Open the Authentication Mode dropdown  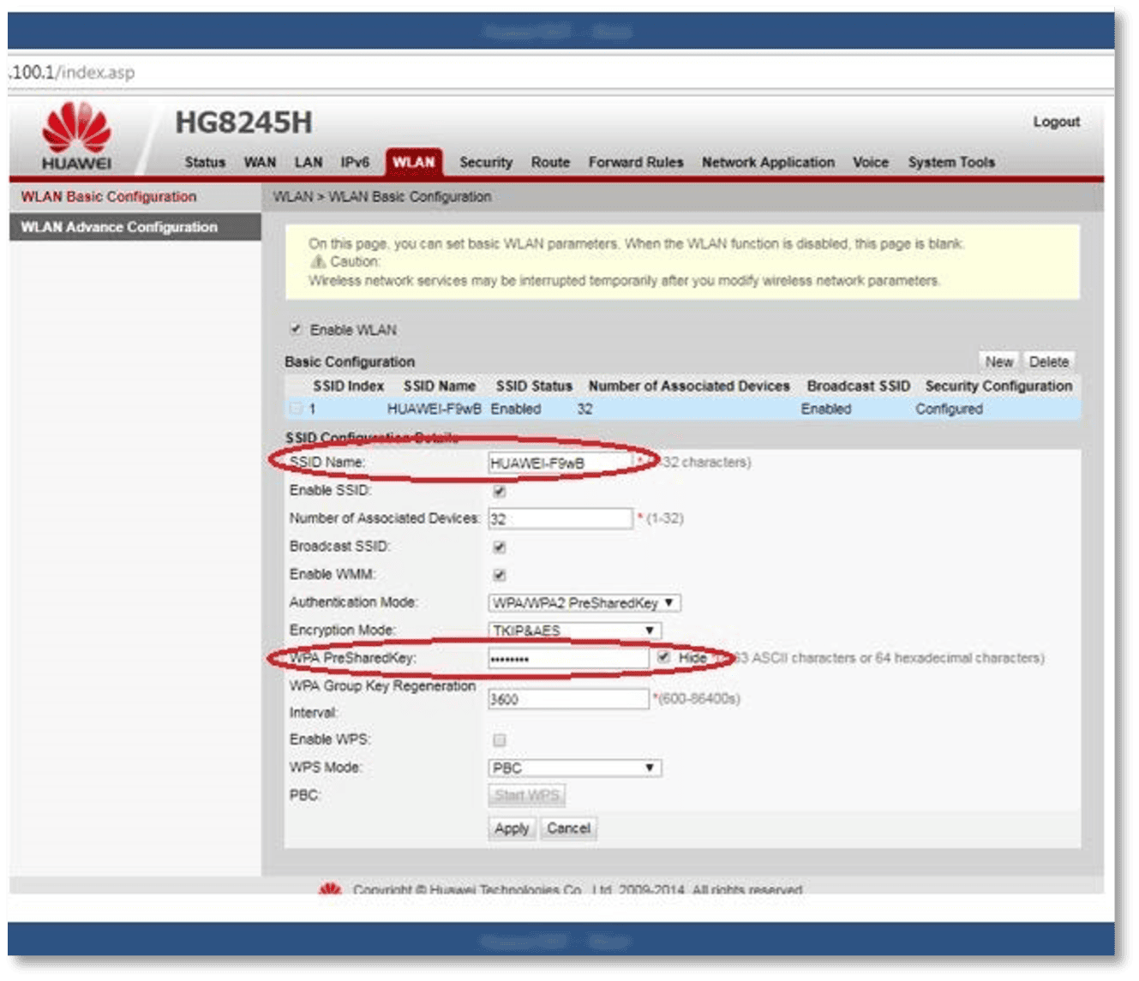[x=584, y=603]
